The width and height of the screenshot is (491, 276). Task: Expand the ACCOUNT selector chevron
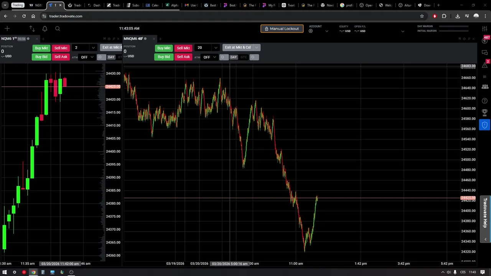click(x=327, y=31)
